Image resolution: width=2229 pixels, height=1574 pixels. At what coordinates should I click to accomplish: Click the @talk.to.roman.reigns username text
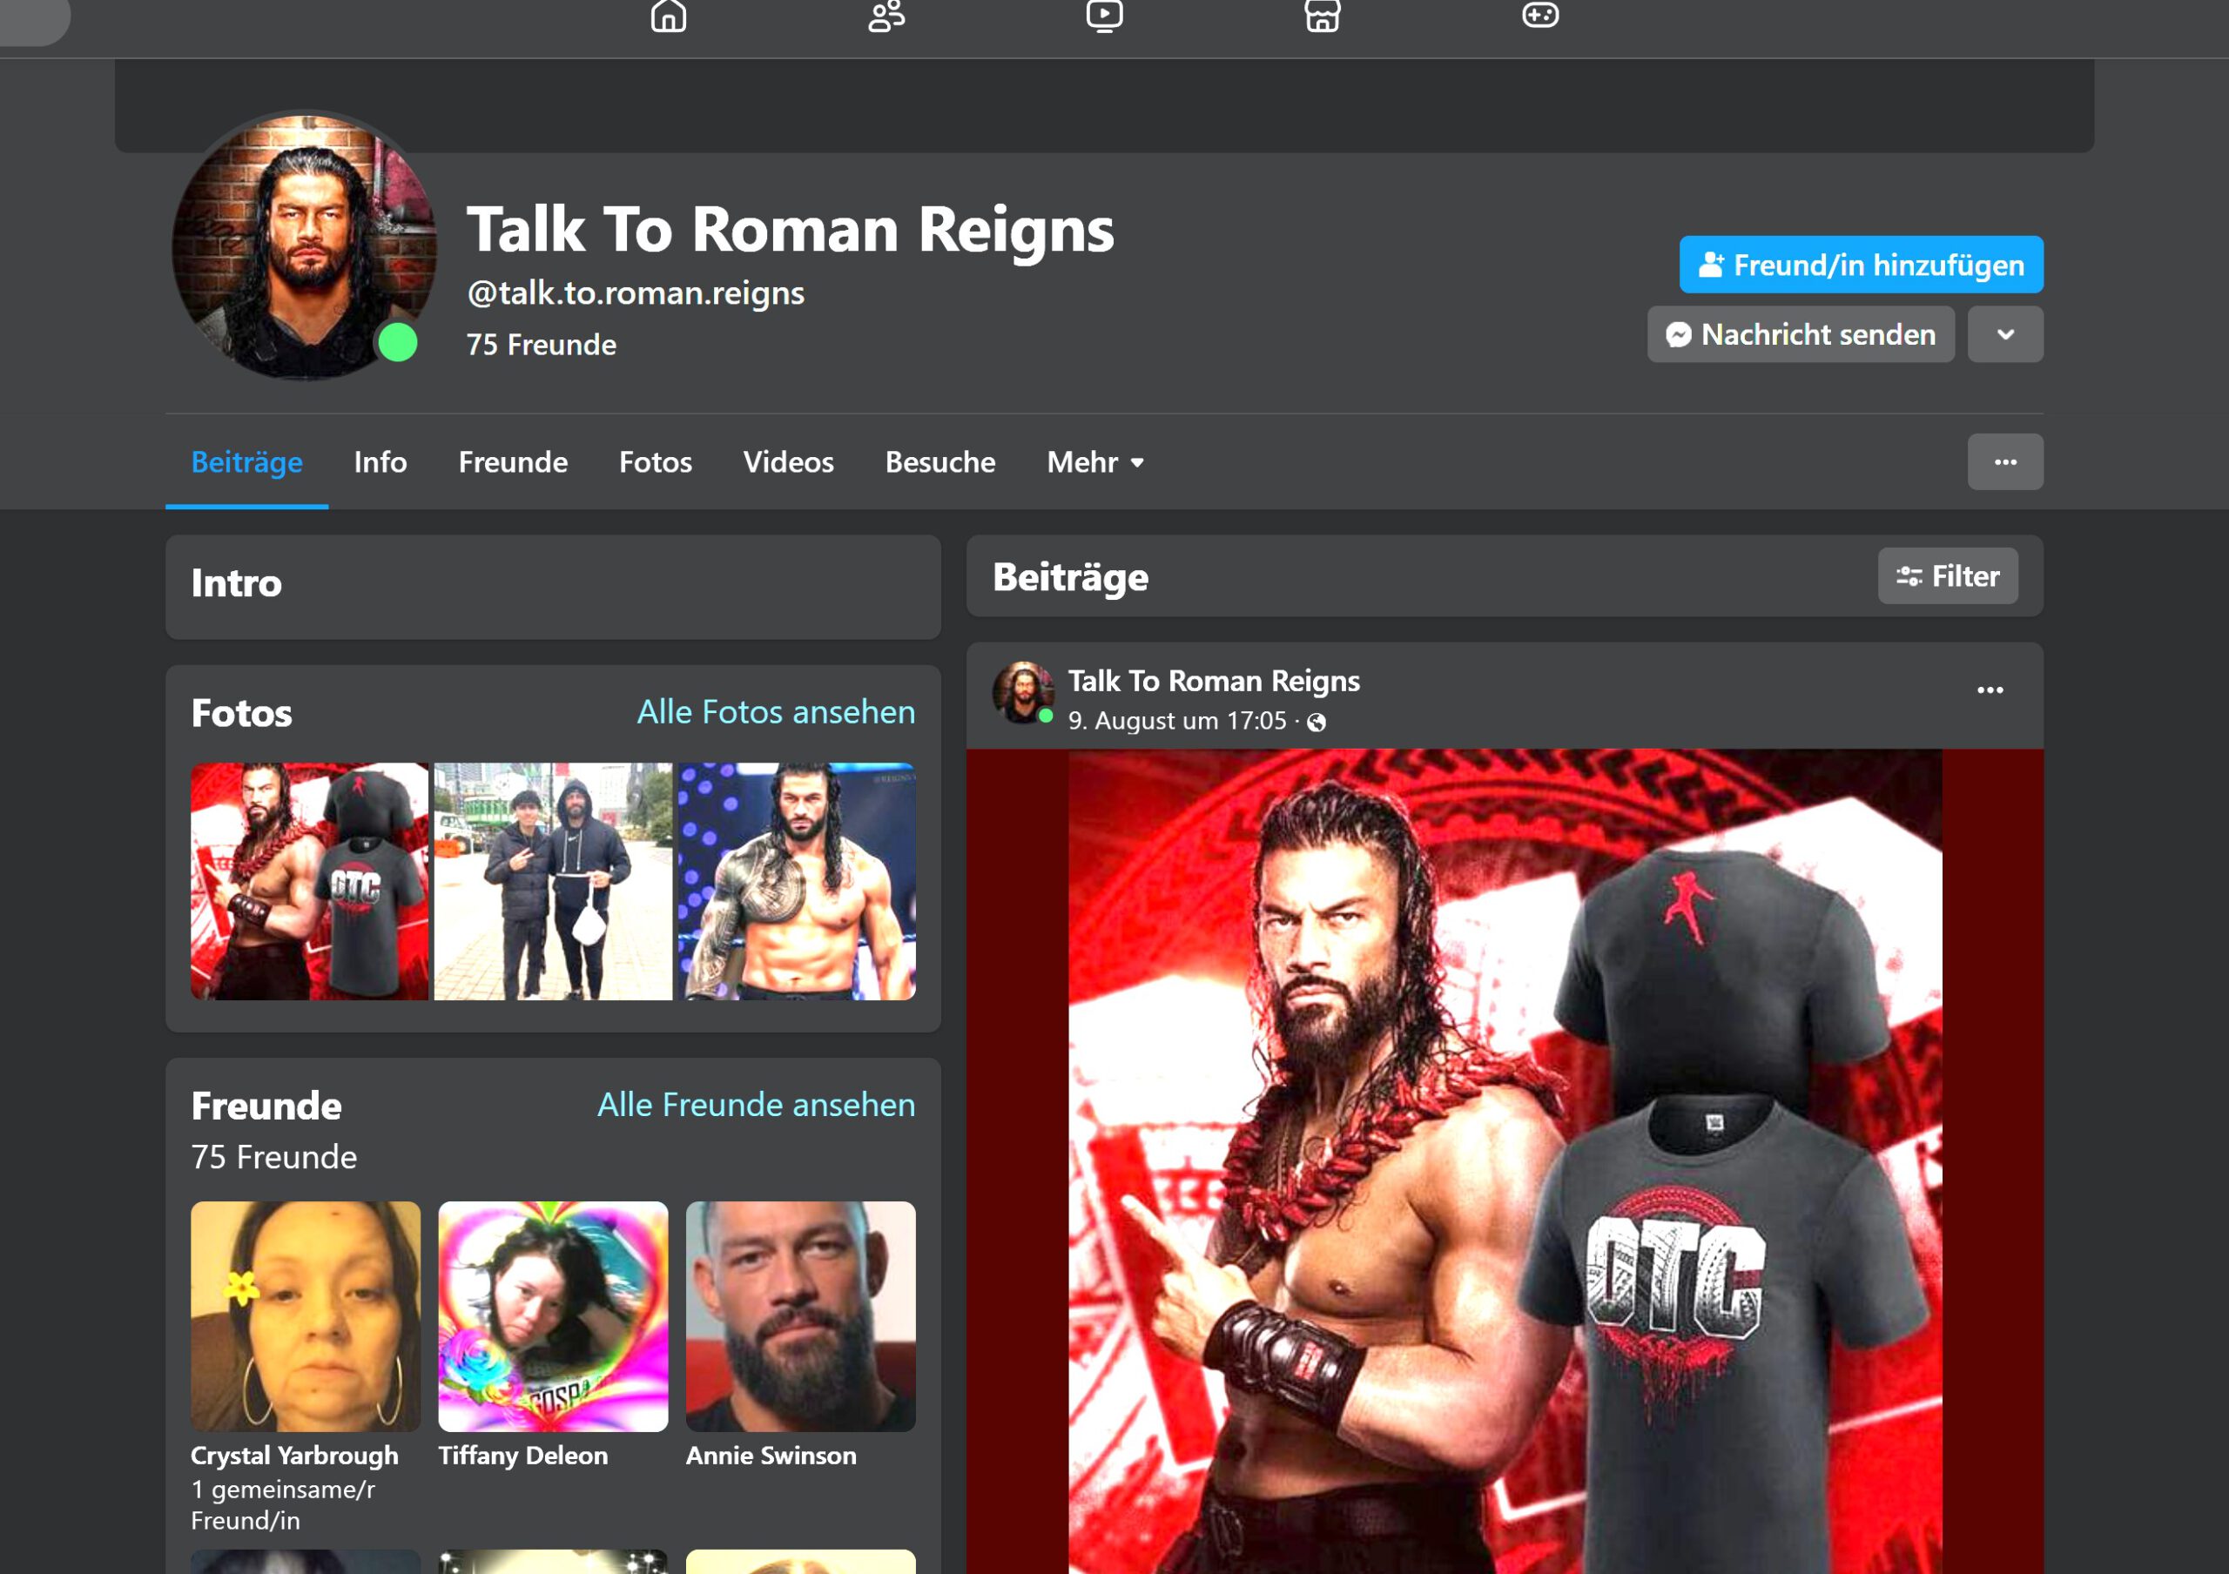click(x=635, y=293)
